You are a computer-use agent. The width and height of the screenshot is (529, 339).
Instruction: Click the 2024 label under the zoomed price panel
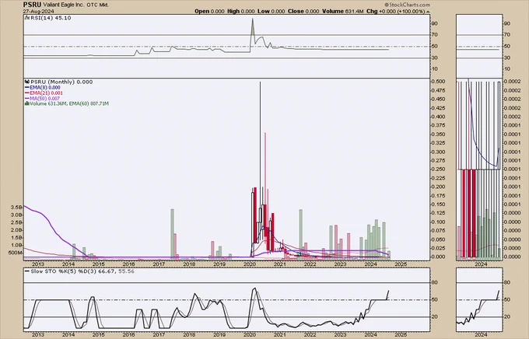point(481,264)
